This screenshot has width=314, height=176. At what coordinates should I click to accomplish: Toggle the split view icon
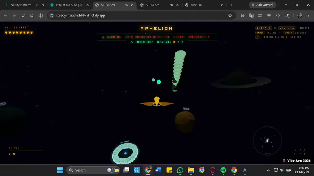point(41,15)
